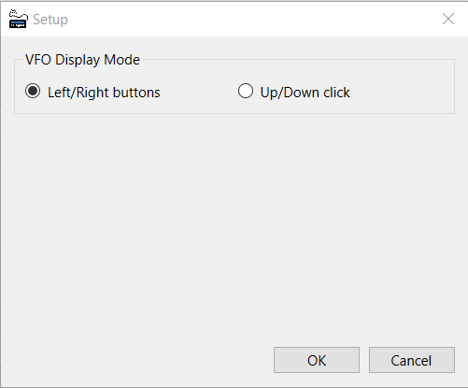The height and width of the screenshot is (388, 468).
Task: Click the 'Setup' window title text
Action: [50, 20]
